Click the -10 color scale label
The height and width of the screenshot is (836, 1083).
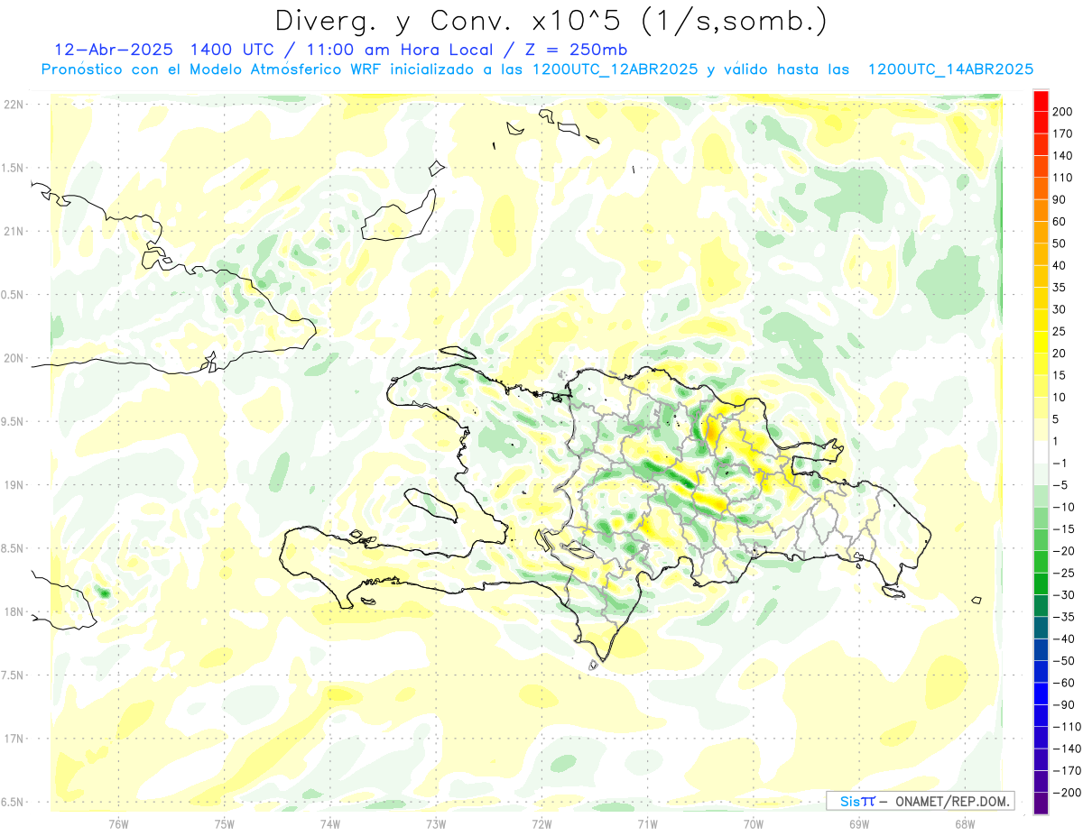coord(1065,507)
